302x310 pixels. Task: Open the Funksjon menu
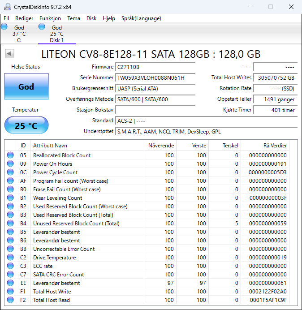point(50,18)
